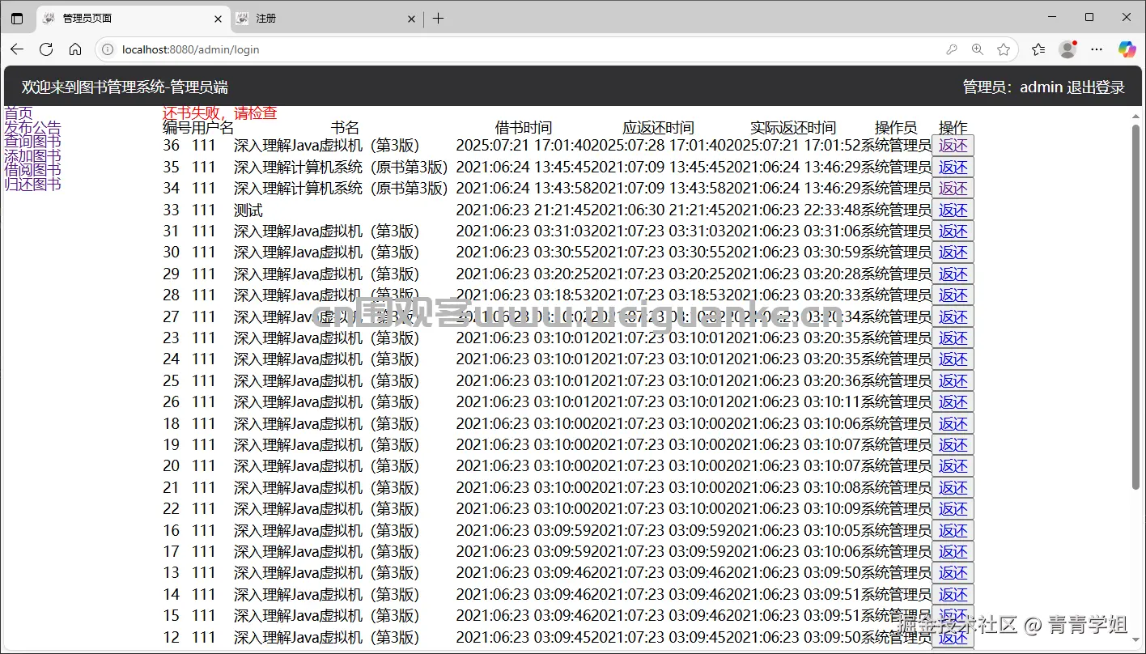This screenshot has width=1146, height=654.
Task: Click the 应返还时间 column header
Action: 658,128
